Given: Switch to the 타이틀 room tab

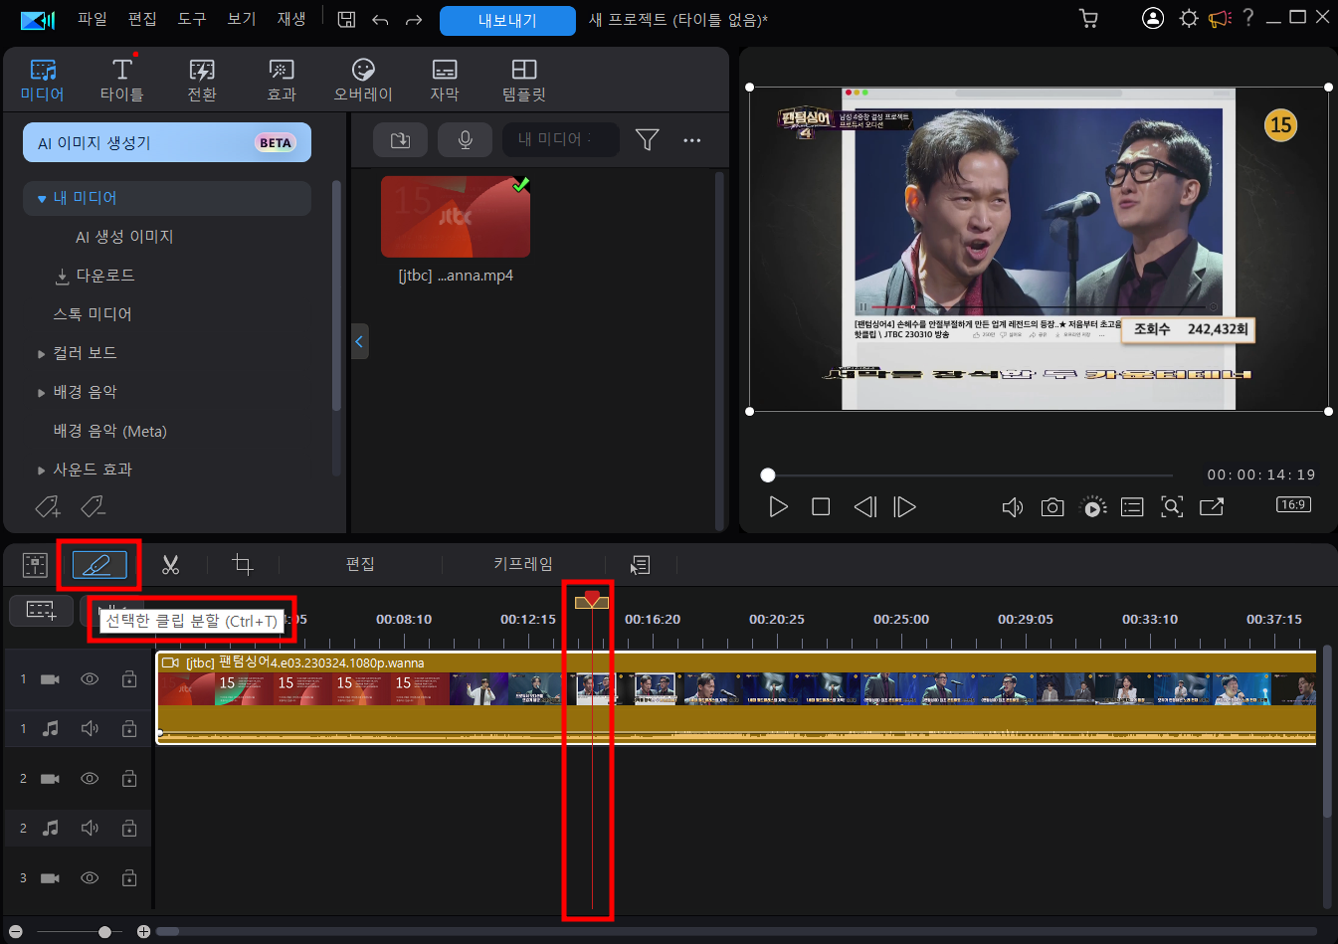Looking at the screenshot, I should (x=121, y=80).
